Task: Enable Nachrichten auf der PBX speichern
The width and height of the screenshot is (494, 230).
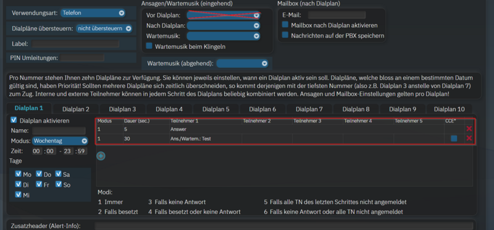Action: click(x=285, y=35)
